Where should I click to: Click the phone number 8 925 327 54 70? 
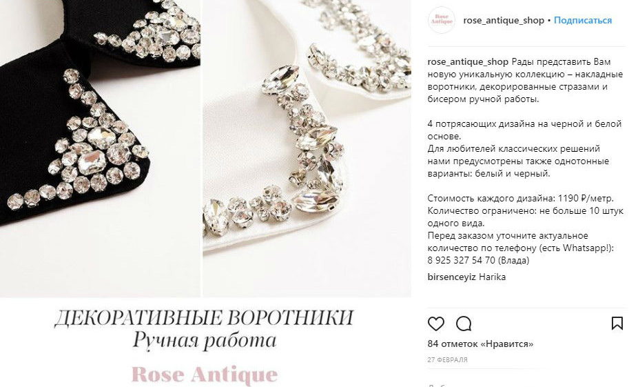click(462, 260)
